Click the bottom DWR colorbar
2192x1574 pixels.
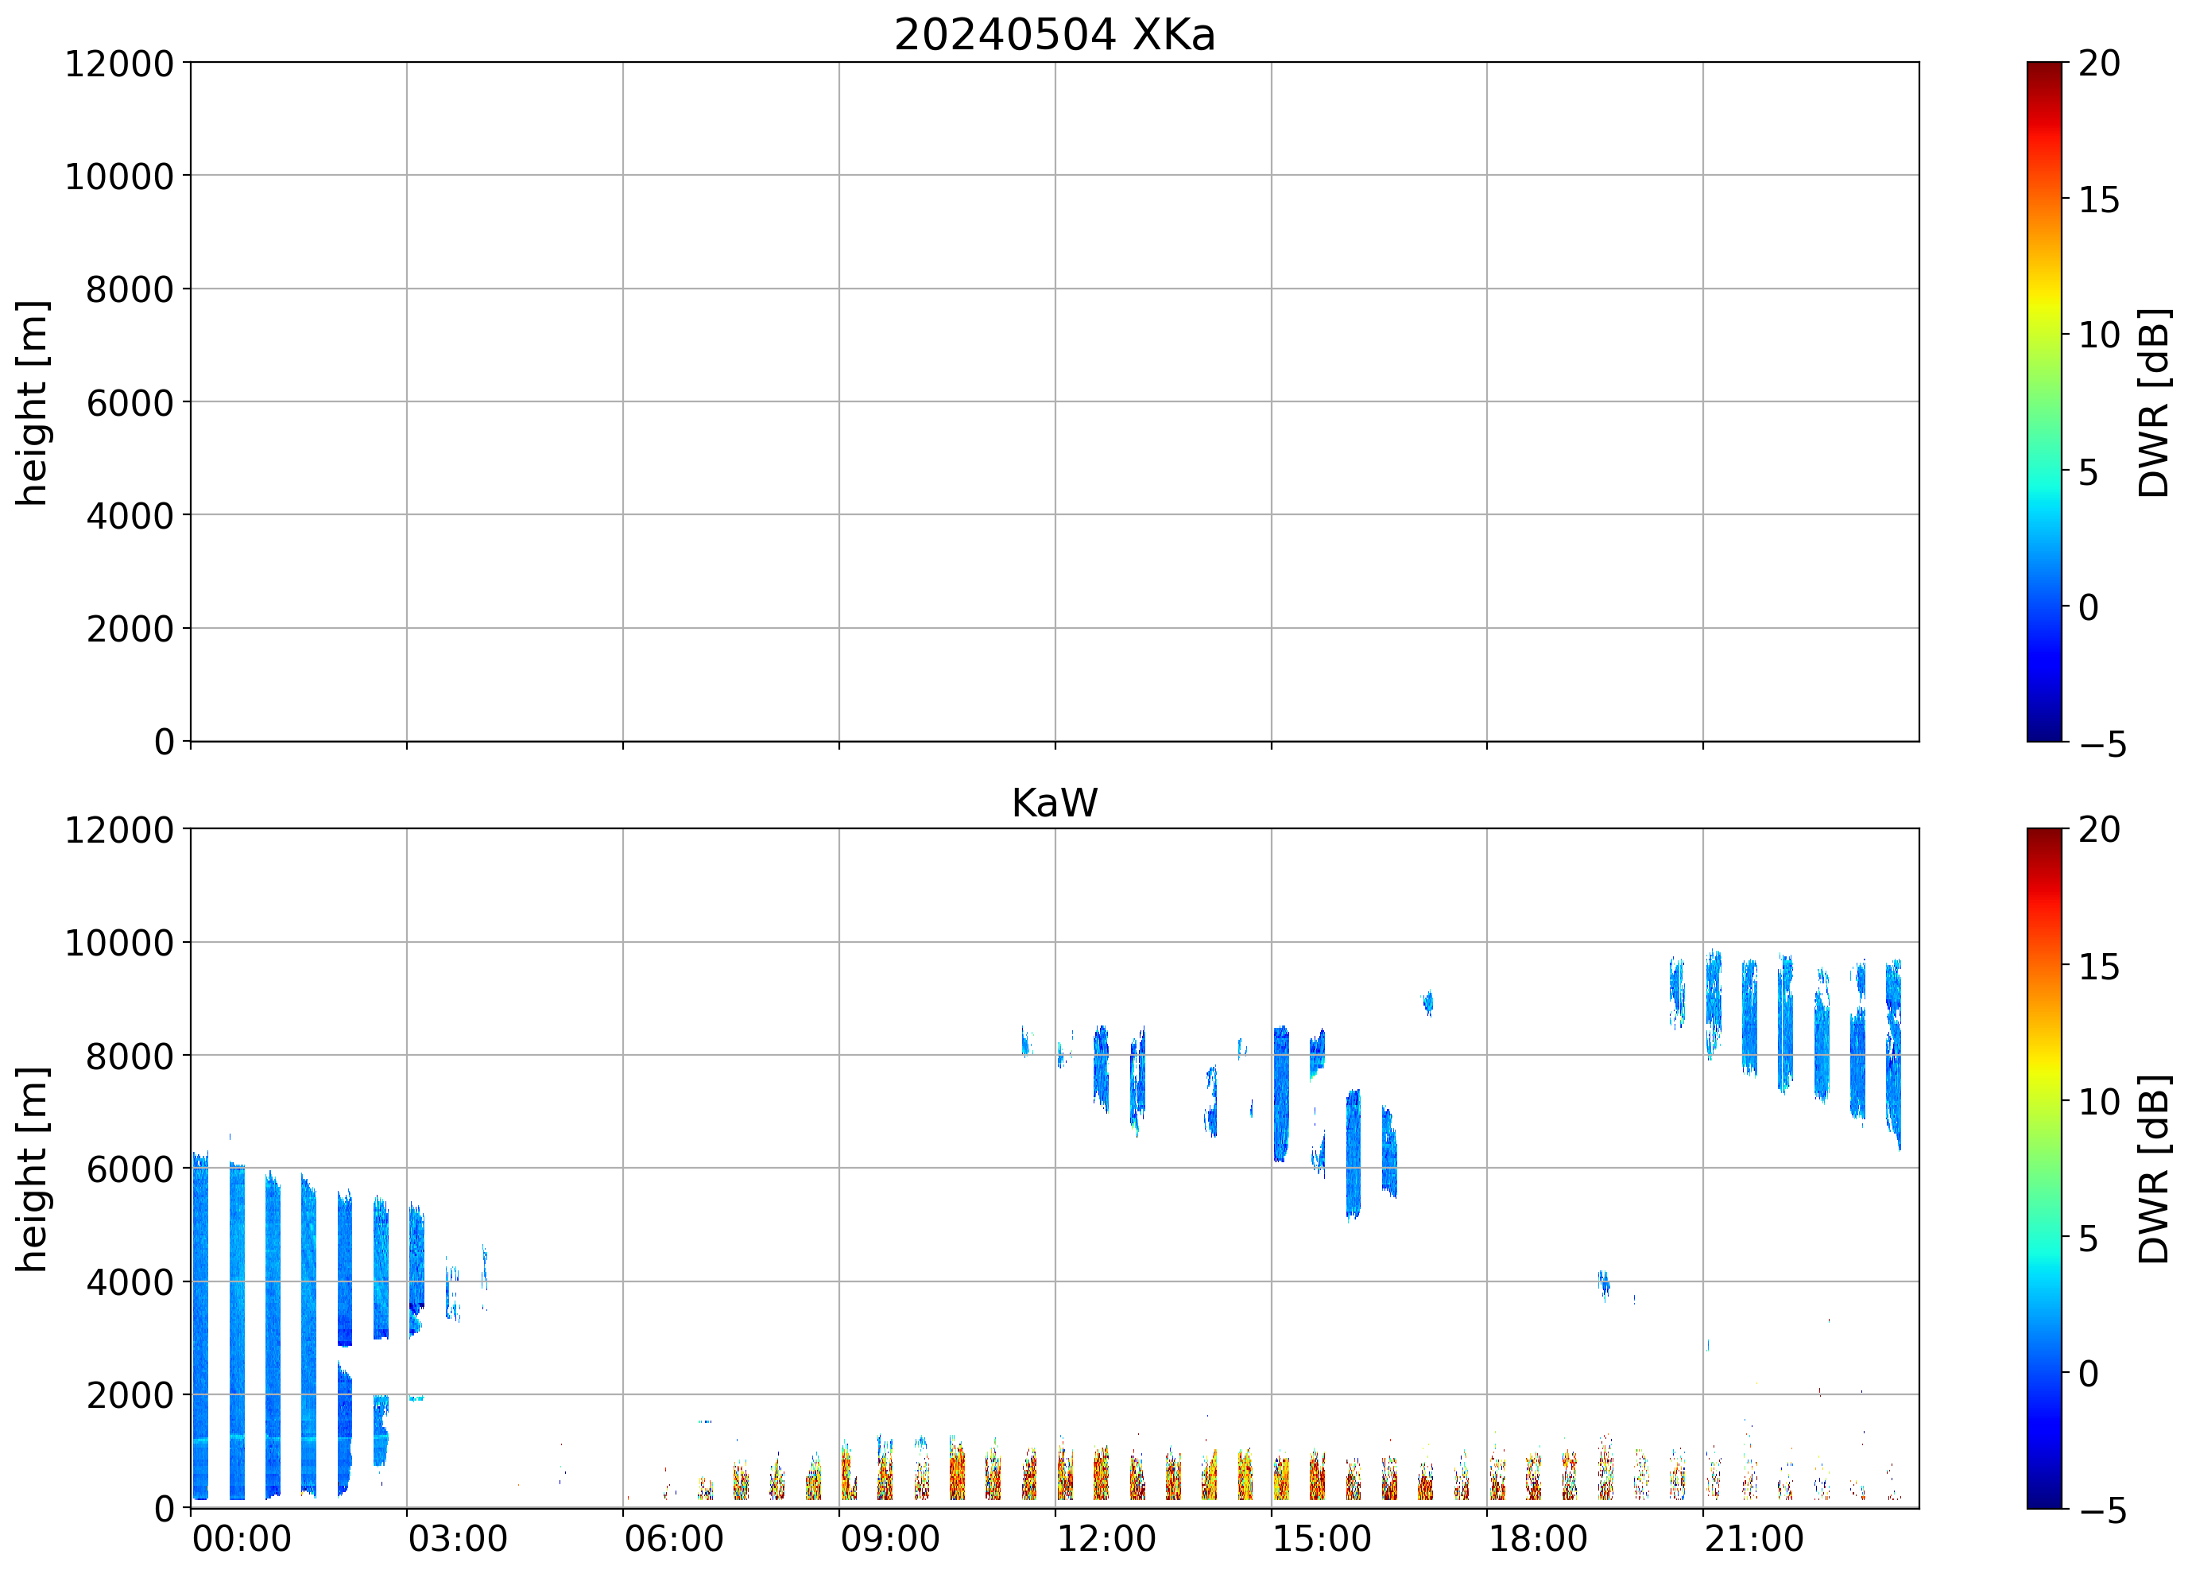[x=2043, y=1168]
